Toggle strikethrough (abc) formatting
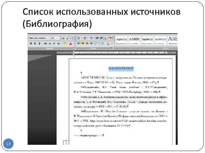 click(46, 43)
